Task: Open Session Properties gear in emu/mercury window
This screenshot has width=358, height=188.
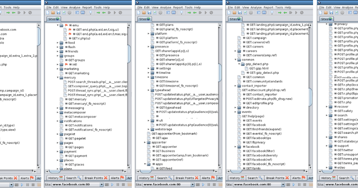Action: coord(70,13)
